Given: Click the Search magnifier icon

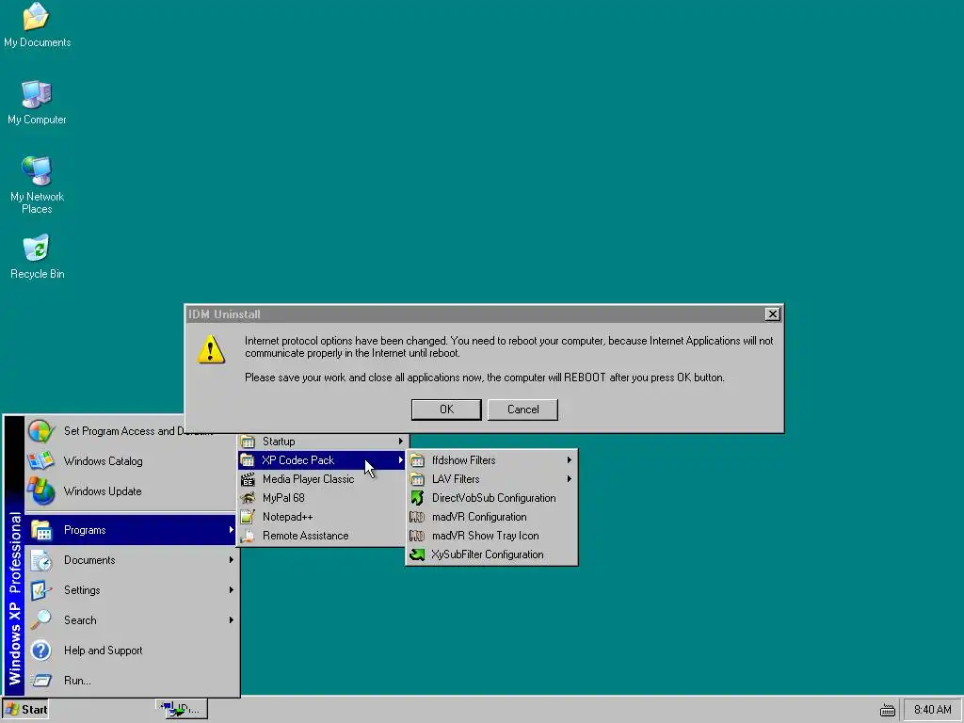Looking at the screenshot, I should 41,620.
